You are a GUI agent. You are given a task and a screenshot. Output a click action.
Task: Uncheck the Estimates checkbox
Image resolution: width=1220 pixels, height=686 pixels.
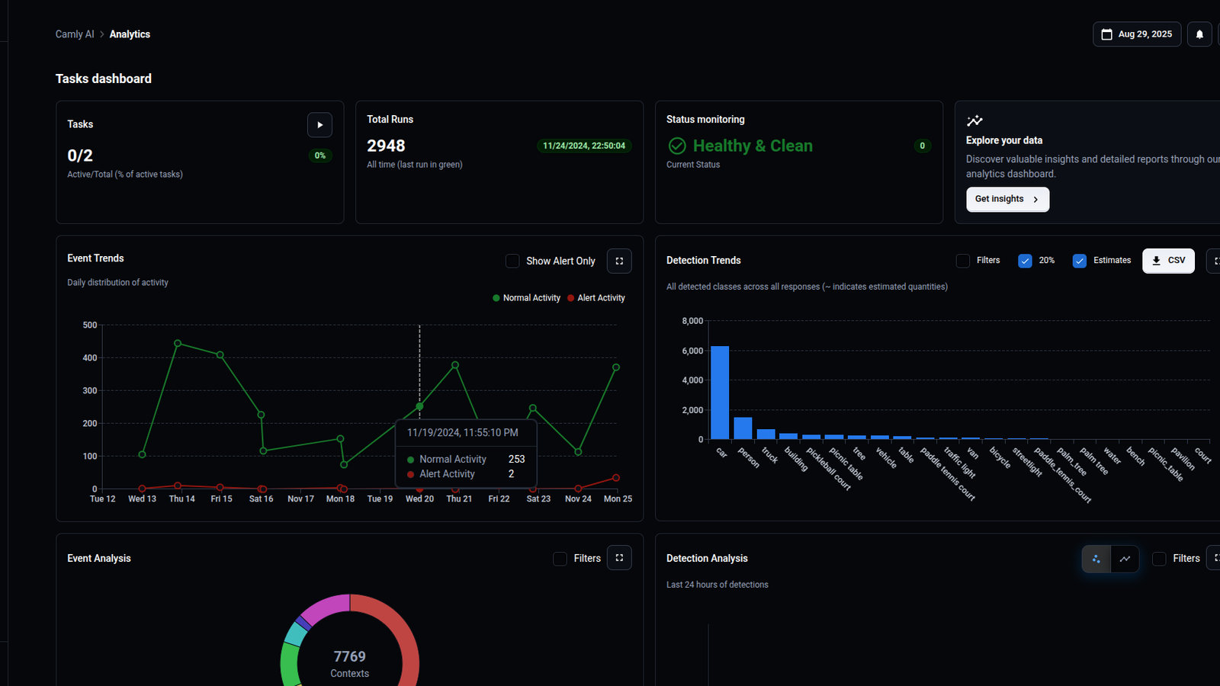(1080, 261)
